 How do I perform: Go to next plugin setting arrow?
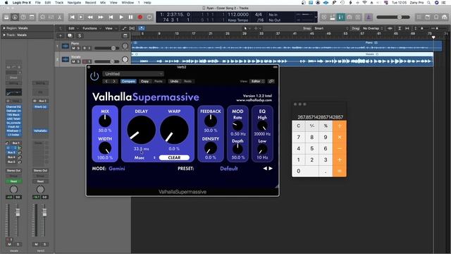114,81
